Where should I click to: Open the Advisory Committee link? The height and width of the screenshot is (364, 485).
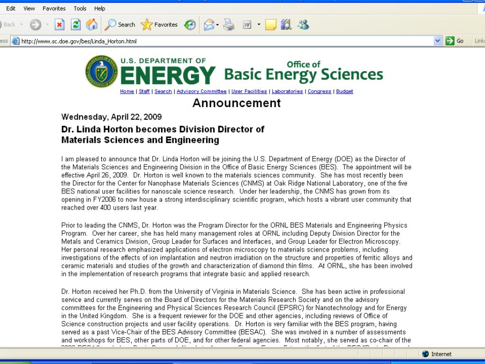201,91
